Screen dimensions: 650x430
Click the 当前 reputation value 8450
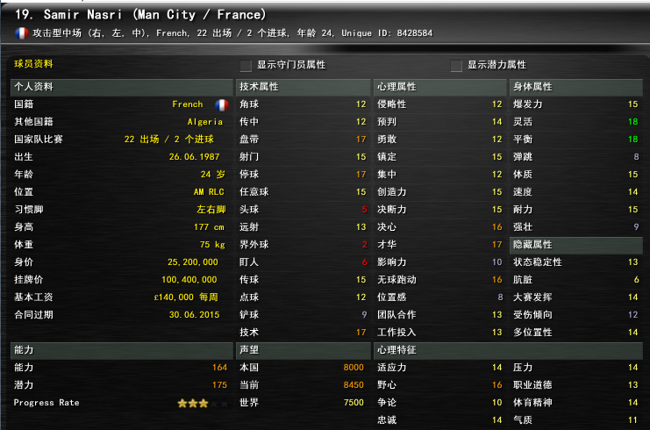point(354,384)
